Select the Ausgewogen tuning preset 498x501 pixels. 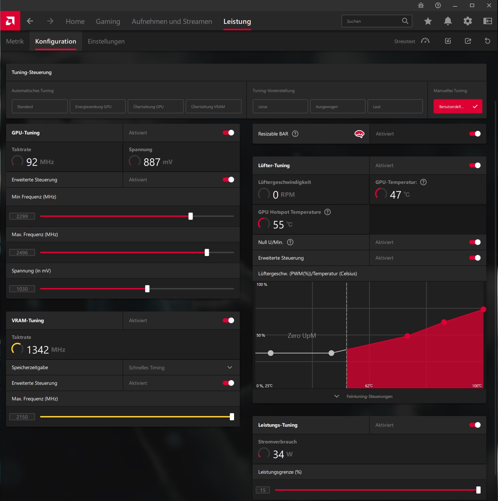tap(337, 106)
